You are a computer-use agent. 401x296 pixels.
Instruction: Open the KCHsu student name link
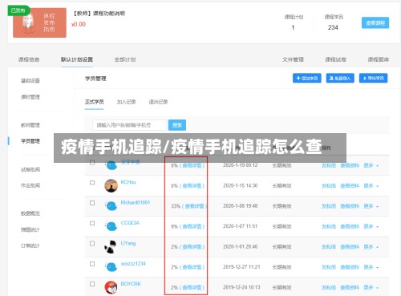tap(128, 182)
